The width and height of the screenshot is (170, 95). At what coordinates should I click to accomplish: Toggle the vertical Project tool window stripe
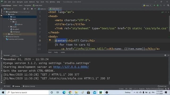pyautogui.click(x=1, y=12)
